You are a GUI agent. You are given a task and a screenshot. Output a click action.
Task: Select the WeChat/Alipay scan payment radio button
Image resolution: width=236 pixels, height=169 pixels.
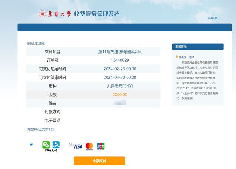[31, 145]
